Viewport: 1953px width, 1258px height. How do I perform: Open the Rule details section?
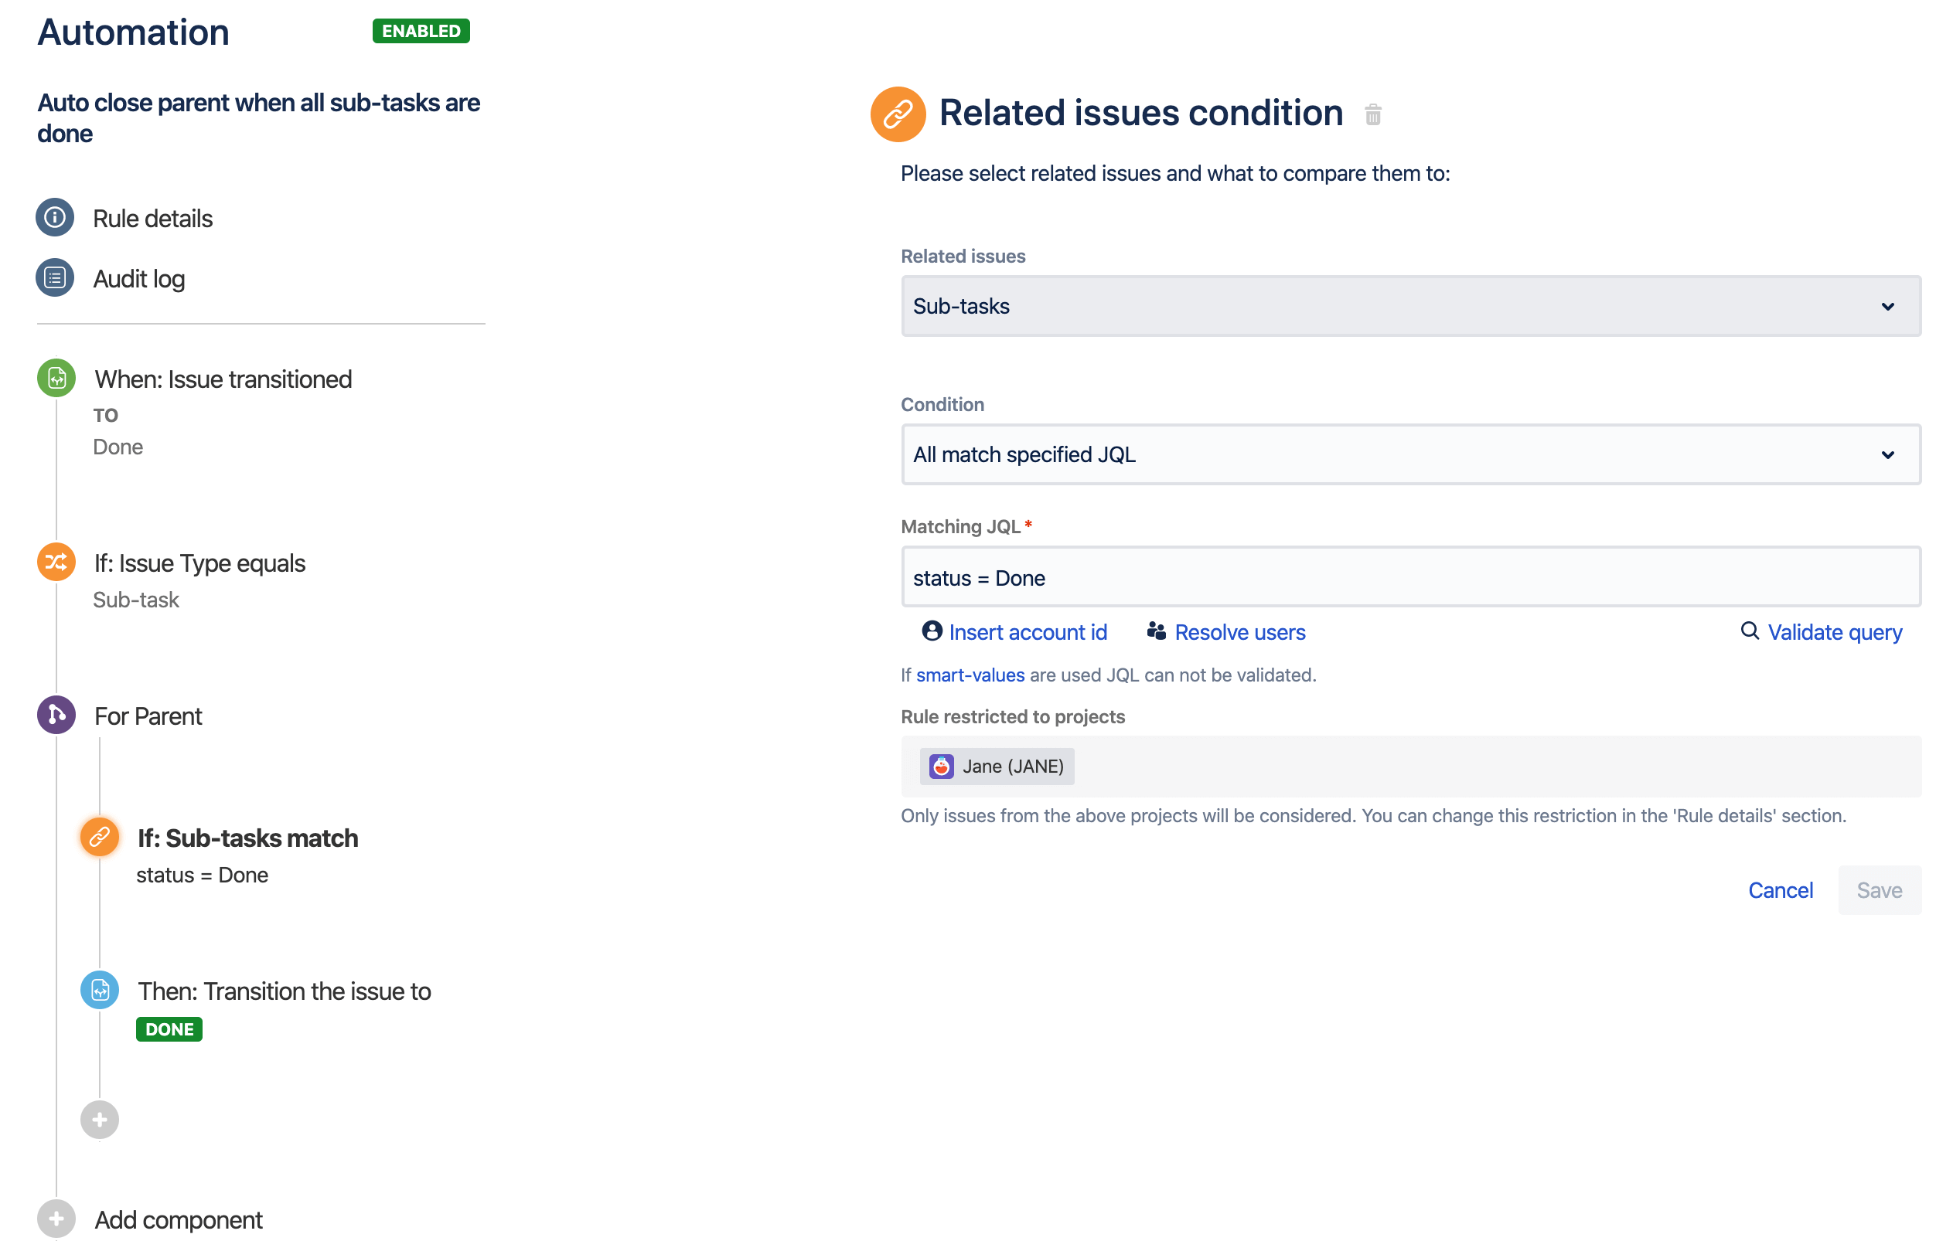[153, 218]
